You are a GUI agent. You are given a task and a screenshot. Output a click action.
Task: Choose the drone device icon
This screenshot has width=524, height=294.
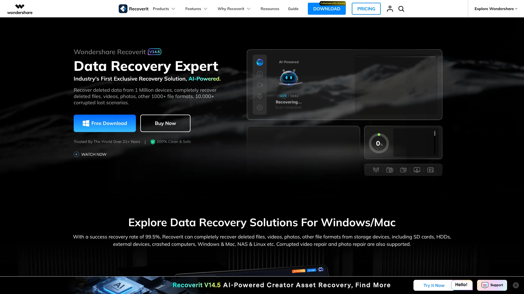click(376, 170)
